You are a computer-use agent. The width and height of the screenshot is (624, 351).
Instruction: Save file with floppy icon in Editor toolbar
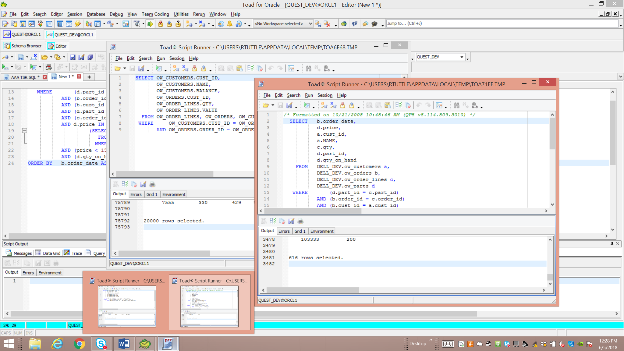(73, 57)
